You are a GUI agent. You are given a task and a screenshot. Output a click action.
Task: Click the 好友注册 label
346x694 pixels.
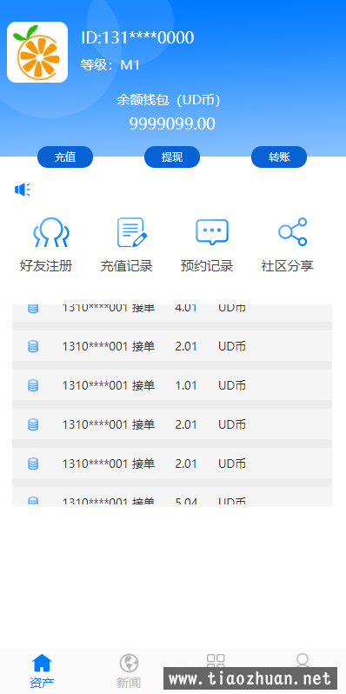click(46, 266)
